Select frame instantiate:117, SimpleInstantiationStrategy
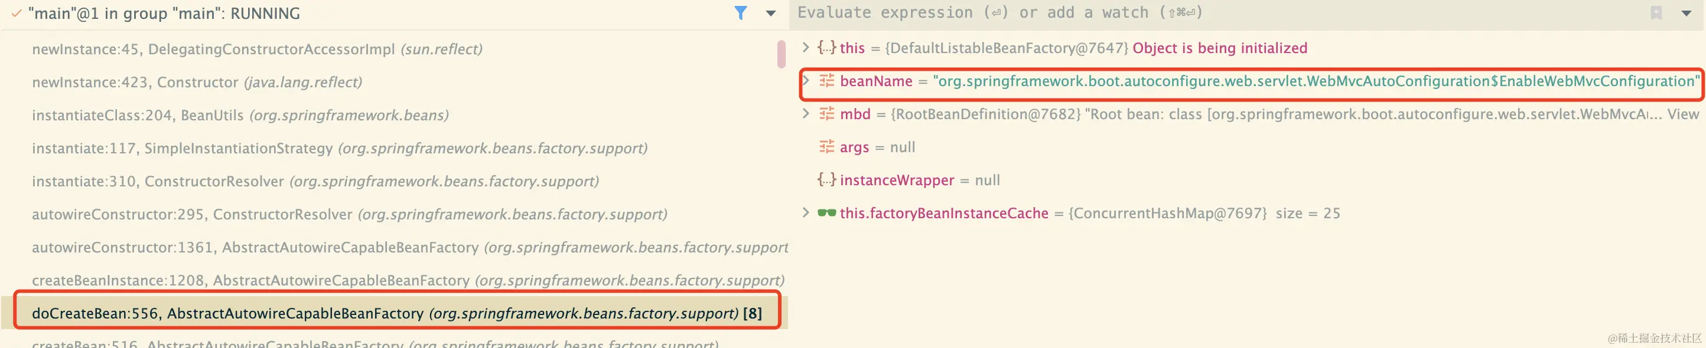The height and width of the screenshot is (348, 1706). point(339,148)
